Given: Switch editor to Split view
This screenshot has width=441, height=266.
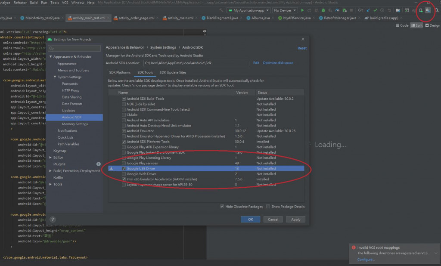Looking at the screenshot, I should click(417, 25).
